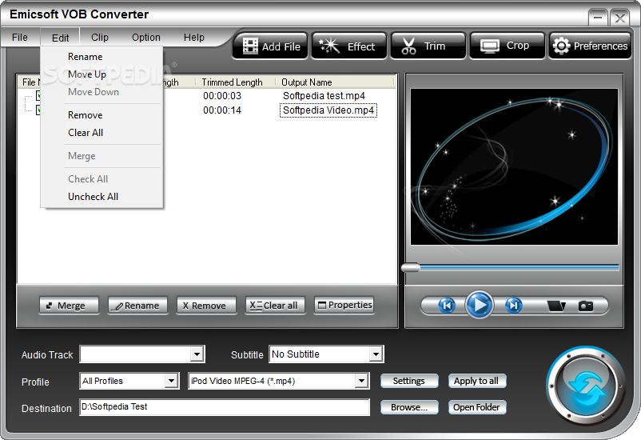Jump to next frame in preview

point(513,306)
